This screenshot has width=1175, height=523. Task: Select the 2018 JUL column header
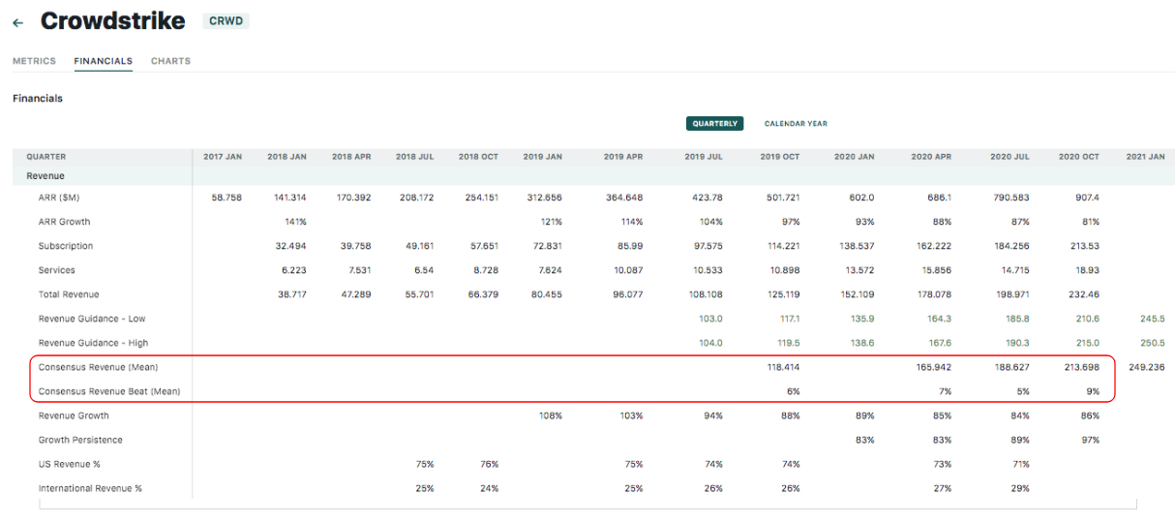point(414,157)
